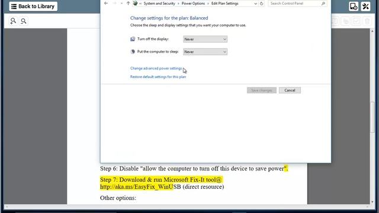The height and width of the screenshot is (213, 379).
Task: Click the faded trash icon in reader toolbar
Action: pos(367,21)
